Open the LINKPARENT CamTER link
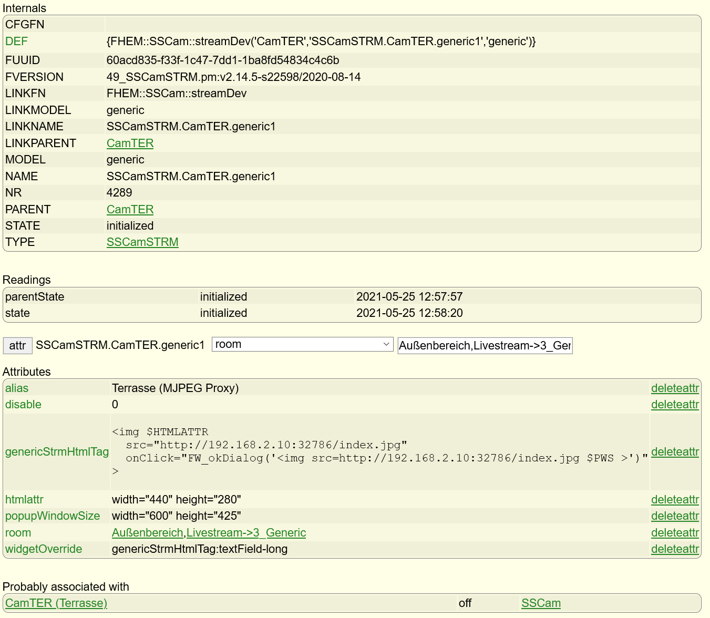The width and height of the screenshot is (710, 618). pos(130,143)
